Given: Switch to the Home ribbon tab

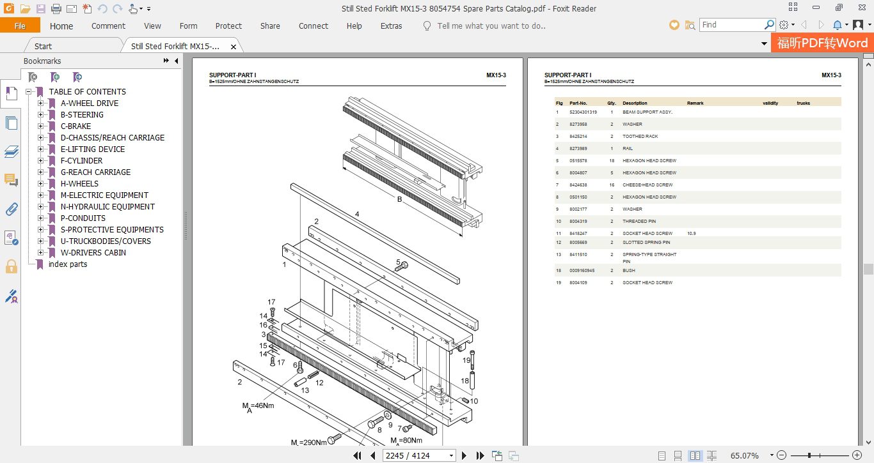Looking at the screenshot, I should (61, 26).
